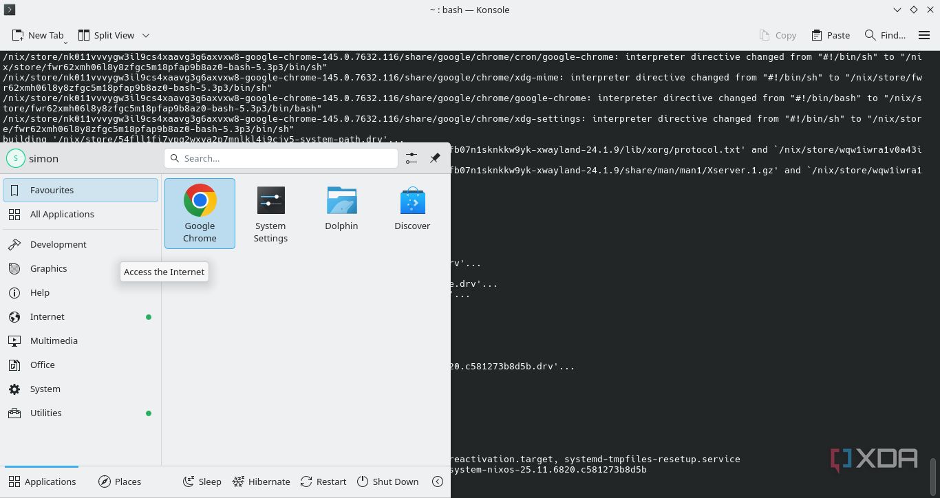Switch to the Places tab

[x=120, y=481]
